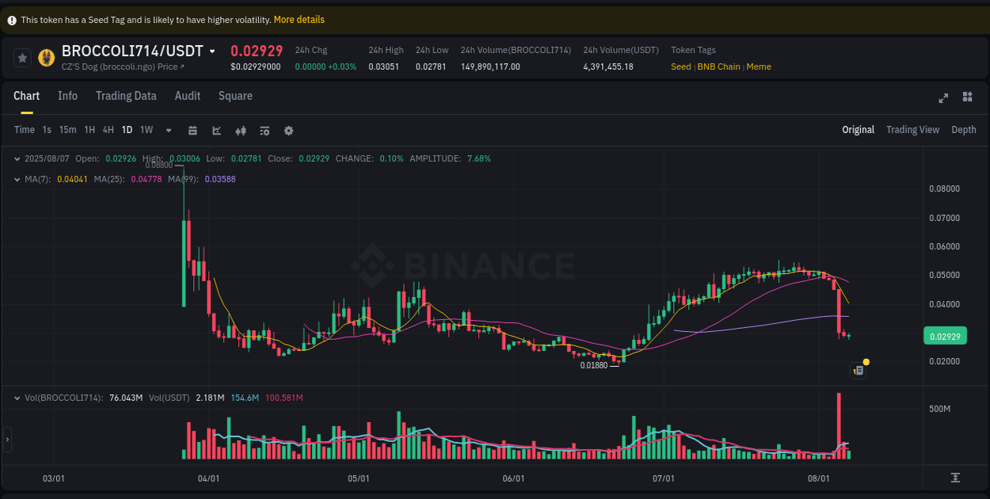Image resolution: width=990 pixels, height=499 pixels.
Task: Click the More details link in the Seed banner
Action: pos(299,19)
